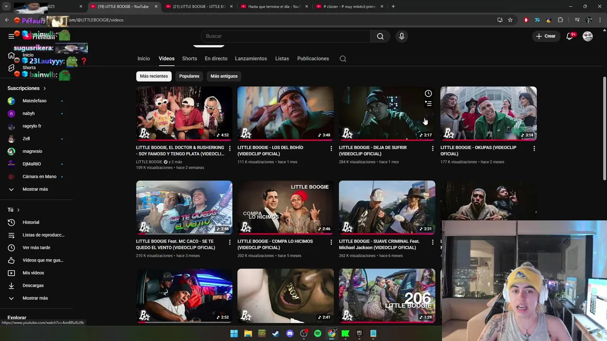Play the Los del Bohío video thumbnail
The image size is (607, 341).
[285, 113]
